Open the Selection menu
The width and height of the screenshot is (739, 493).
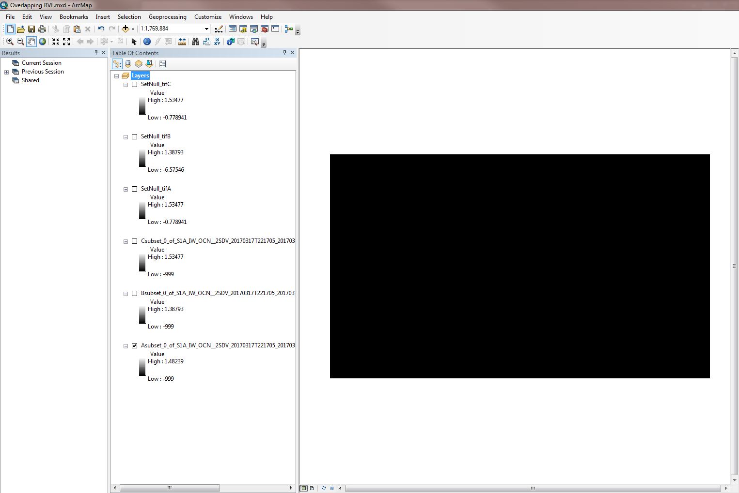tap(129, 17)
